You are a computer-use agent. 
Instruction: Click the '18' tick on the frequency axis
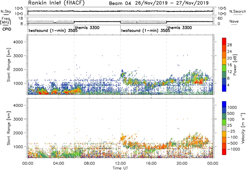[x=21, y=18]
